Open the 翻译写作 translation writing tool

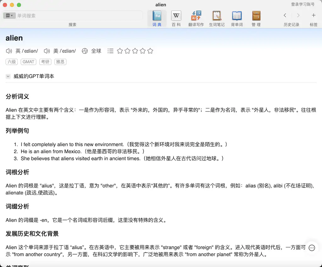point(196,18)
